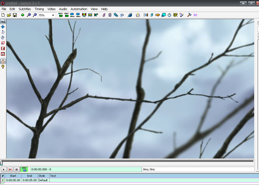Open visual typesetting help question mark
Screen dimensions: 259x185
(3, 67)
